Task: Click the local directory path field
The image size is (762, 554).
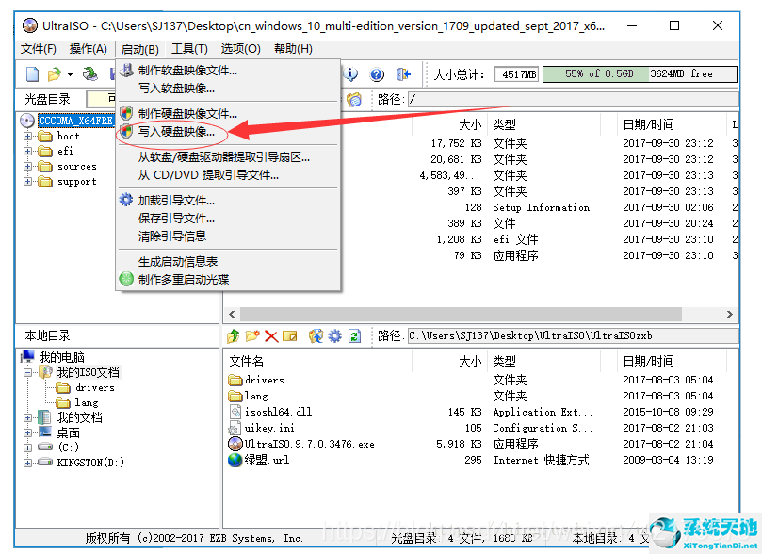Action: 565,335
